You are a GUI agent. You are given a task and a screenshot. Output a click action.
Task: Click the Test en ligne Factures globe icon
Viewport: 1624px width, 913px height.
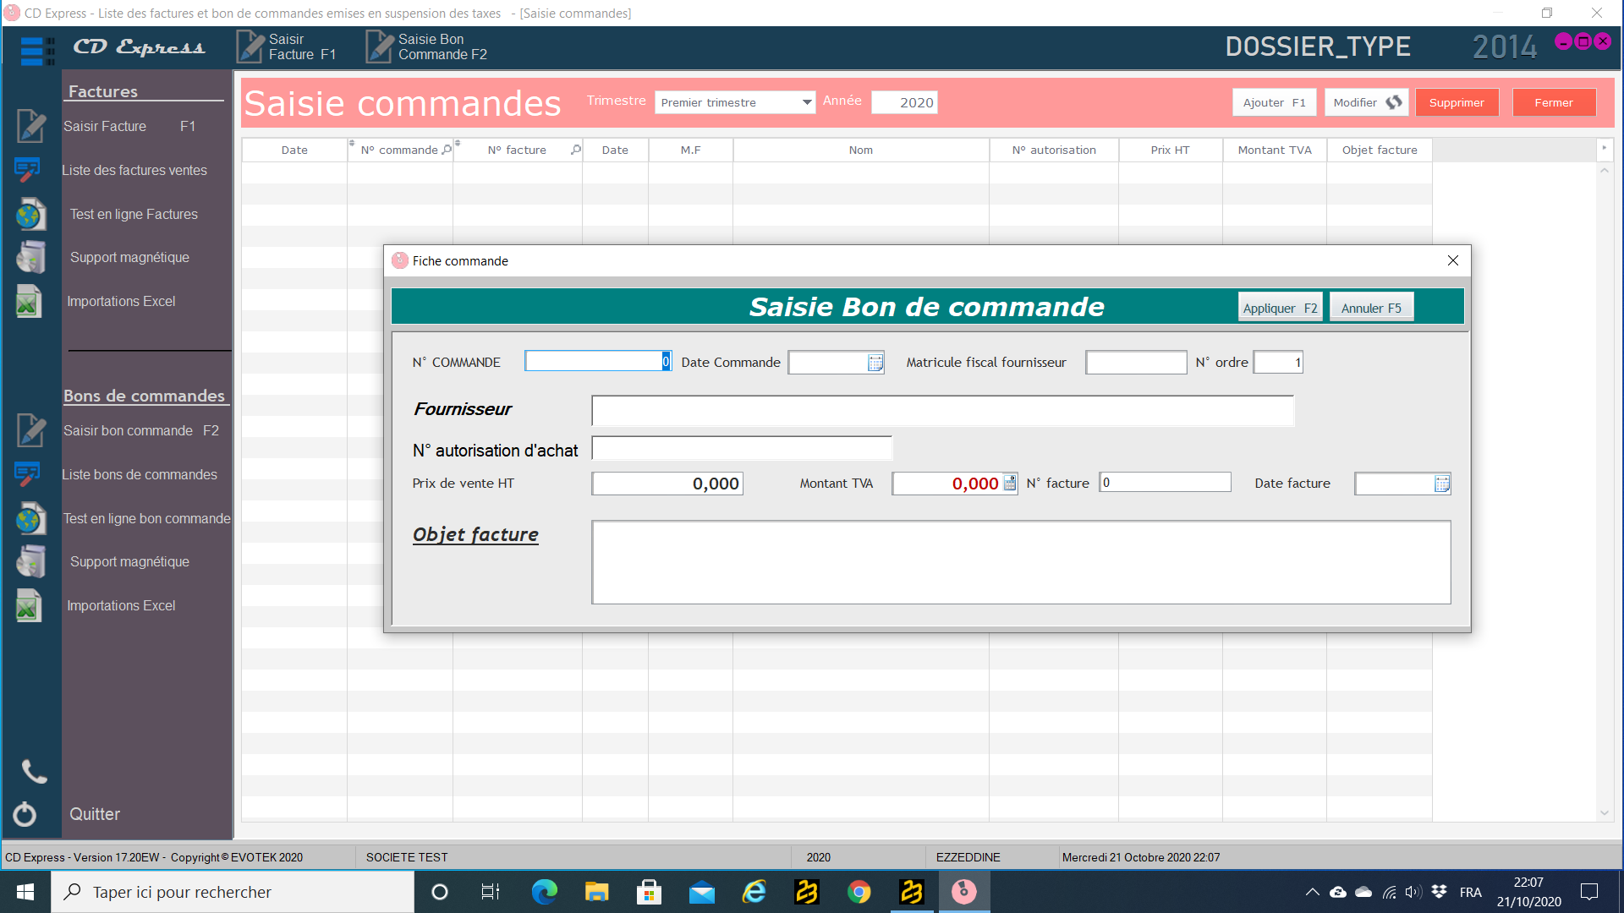30,214
